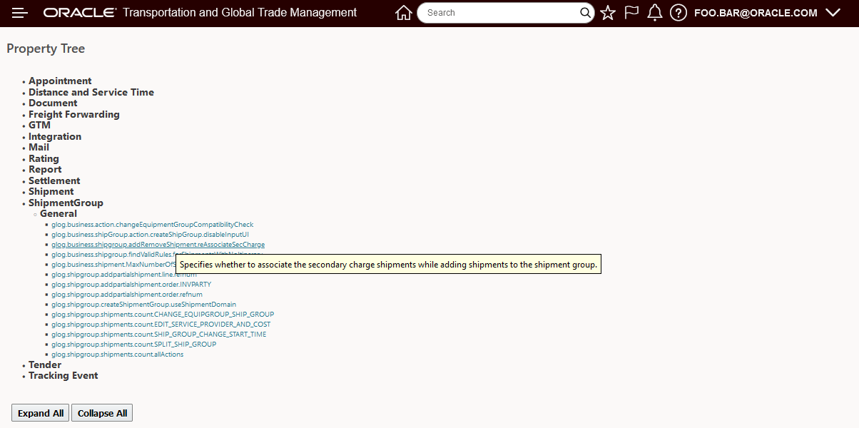Open the flag icon in header
This screenshot has width=859, height=428.
pos(631,13)
